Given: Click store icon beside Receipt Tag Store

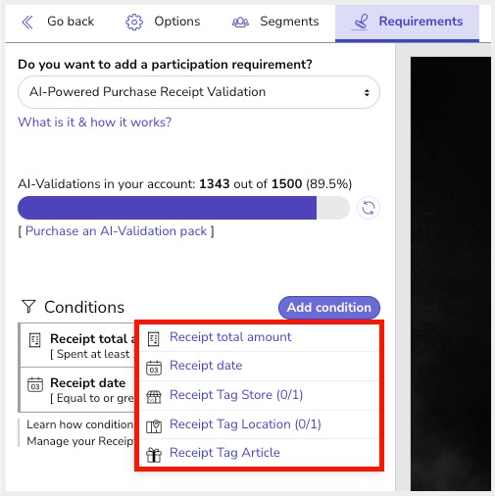Looking at the screenshot, I should click(154, 397).
